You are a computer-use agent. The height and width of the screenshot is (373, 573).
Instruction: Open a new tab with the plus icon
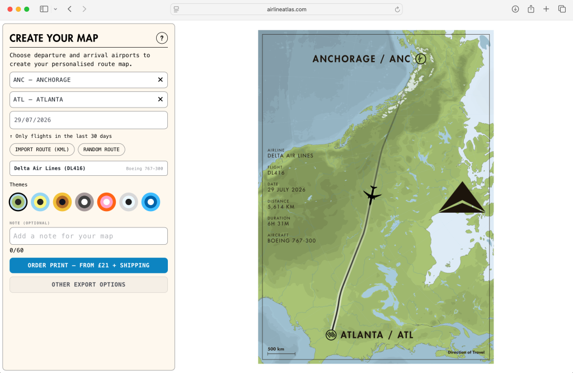pyautogui.click(x=546, y=9)
